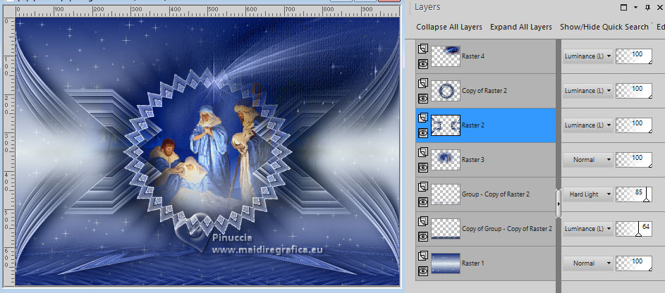The height and width of the screenshot is (293, 665).
Task: Toggle visibility of Raster 2 layer
Action: (423, 133)
